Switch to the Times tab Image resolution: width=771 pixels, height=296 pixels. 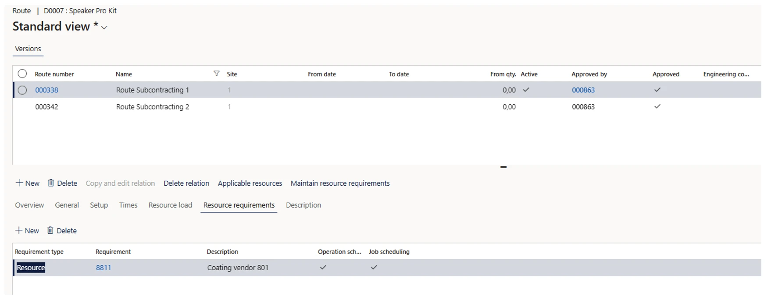point(128,205)
